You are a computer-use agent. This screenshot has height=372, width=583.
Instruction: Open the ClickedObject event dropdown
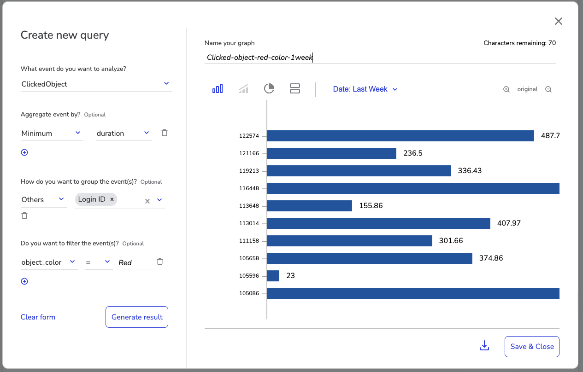click(x=96, y=84)
